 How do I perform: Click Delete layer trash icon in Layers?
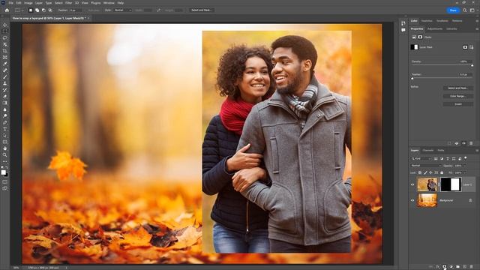(x=471, y=267)
